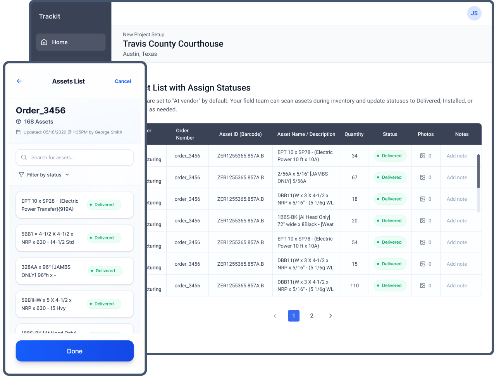Click the search magnifier icon
Viewport: 494px width, 379px height.
[x=24, y=157]
